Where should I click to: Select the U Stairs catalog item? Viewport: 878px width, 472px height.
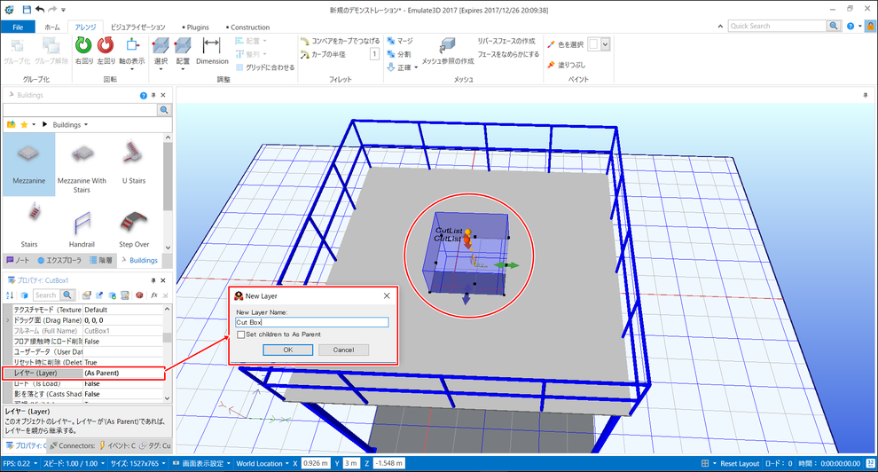tap(134, 163)
